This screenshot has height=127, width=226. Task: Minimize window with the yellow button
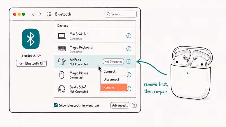pos(19,14)
